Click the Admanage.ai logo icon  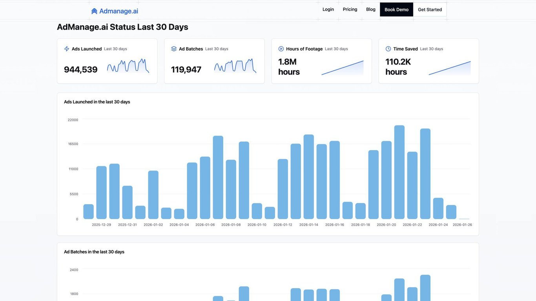click(94, 11)
